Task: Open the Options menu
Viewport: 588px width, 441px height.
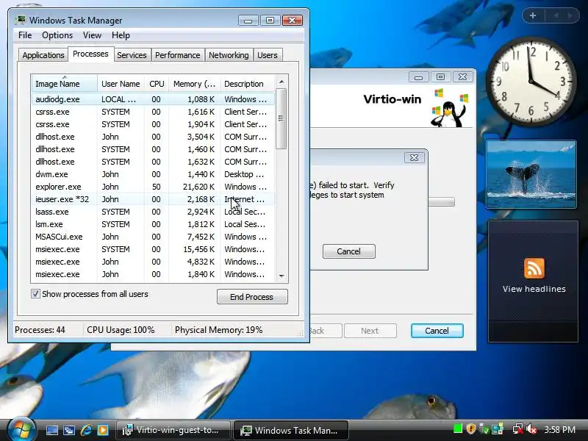Action: pos(57,35)
